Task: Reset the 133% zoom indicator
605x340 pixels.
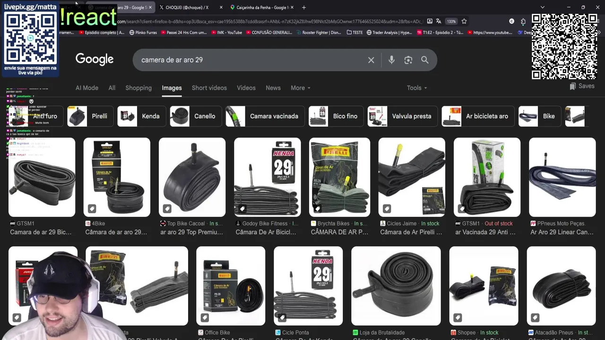Action: pyautogui.click(x=451, y=21)
